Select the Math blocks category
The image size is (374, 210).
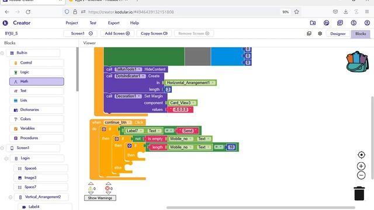36,82
